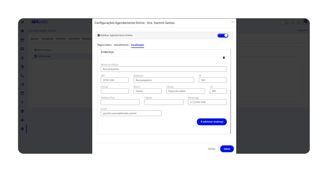Viewport: 328px width, 172px height.
Task: Click Fechar to close the dialog
Action: coord(212,149)
